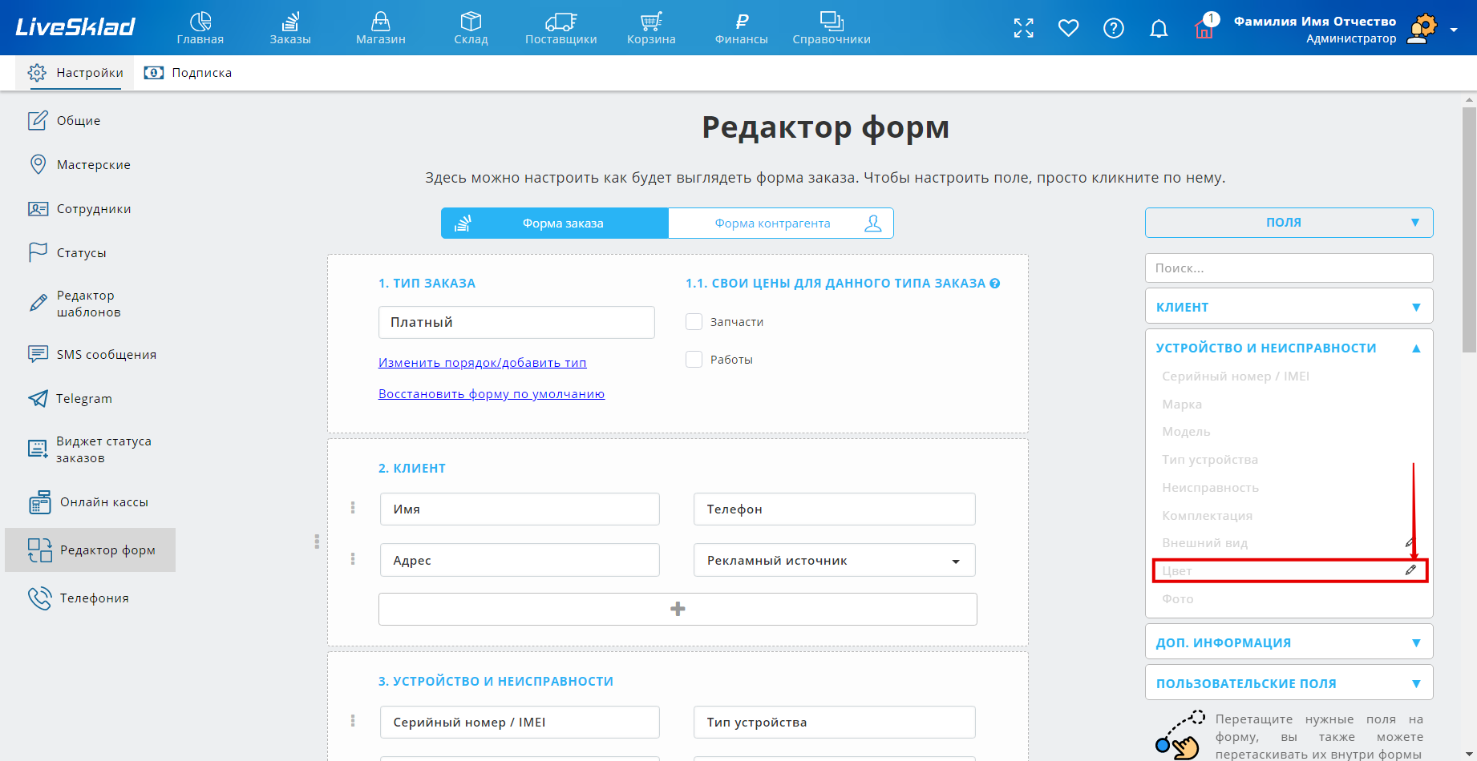Click edit pencil icon on Цвет field
This screenshot has height=761, width=1477.
coord(1410,570)
